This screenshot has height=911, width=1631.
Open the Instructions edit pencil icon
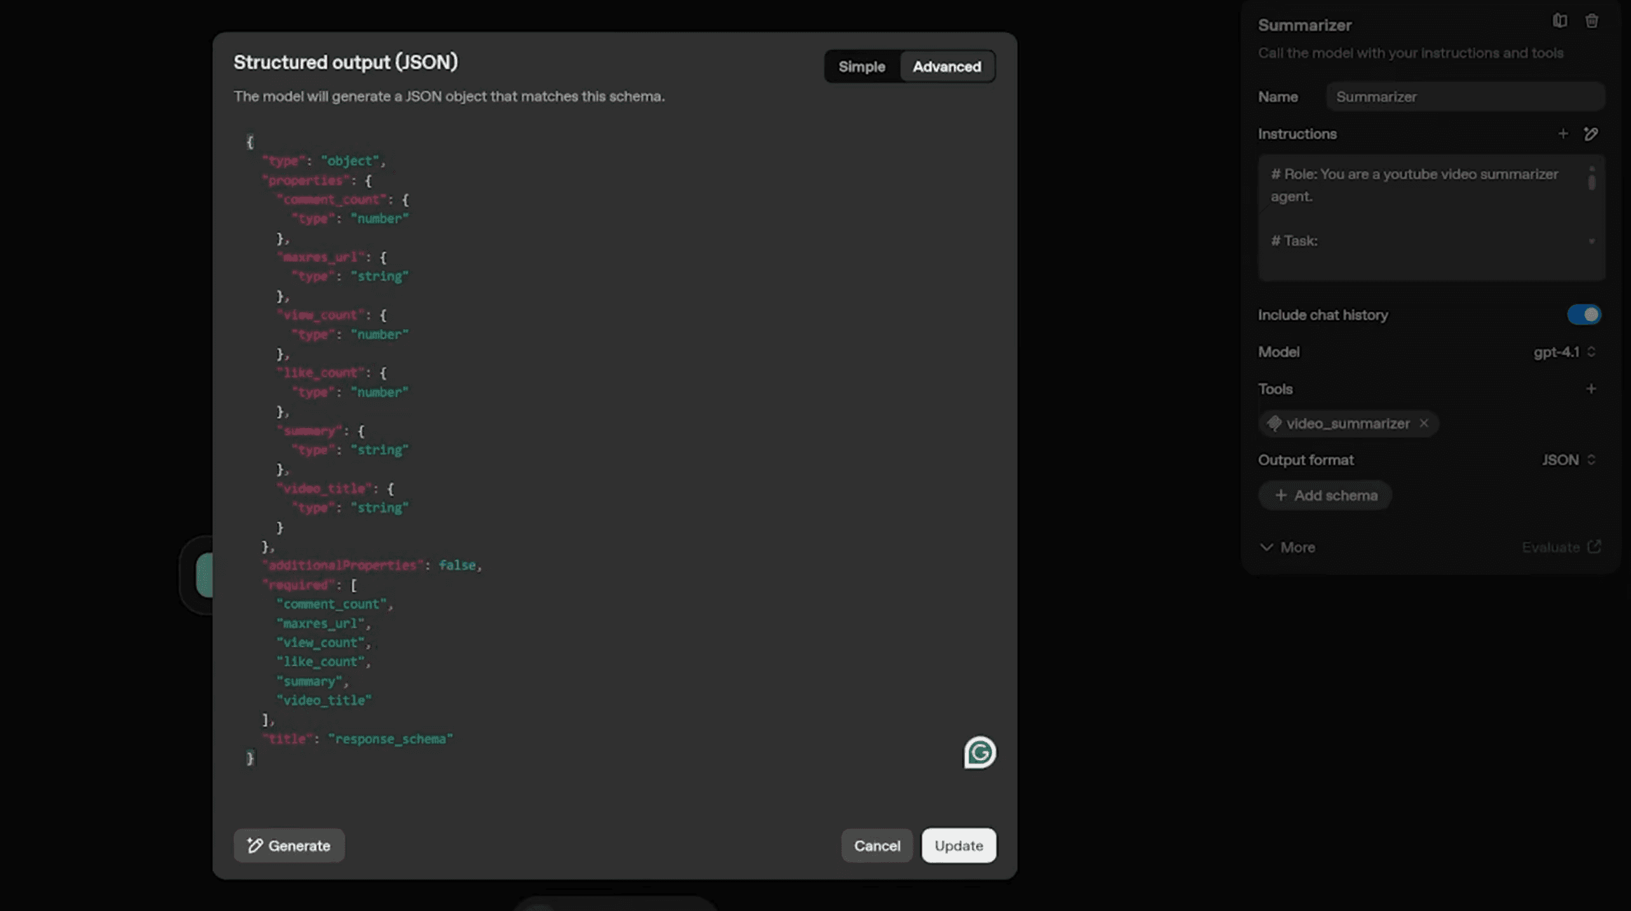pyautogui.click(x=1591, y=135)
